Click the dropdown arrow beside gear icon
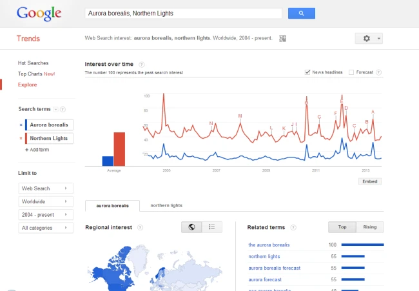Screen dimensions: 419x291 378,39
